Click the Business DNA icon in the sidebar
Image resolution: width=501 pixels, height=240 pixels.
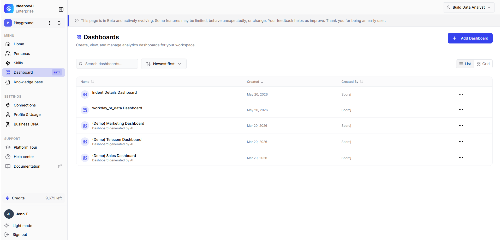8,124
